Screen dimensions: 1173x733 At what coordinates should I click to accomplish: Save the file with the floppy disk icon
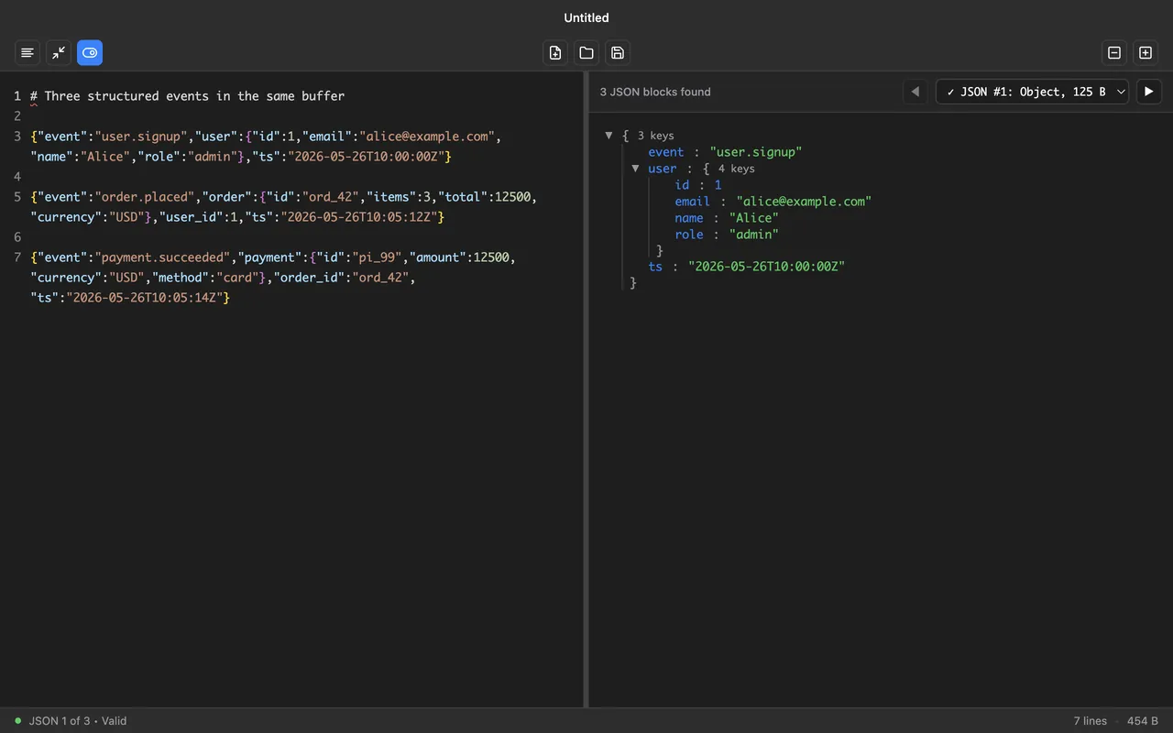tap(618, 53)
